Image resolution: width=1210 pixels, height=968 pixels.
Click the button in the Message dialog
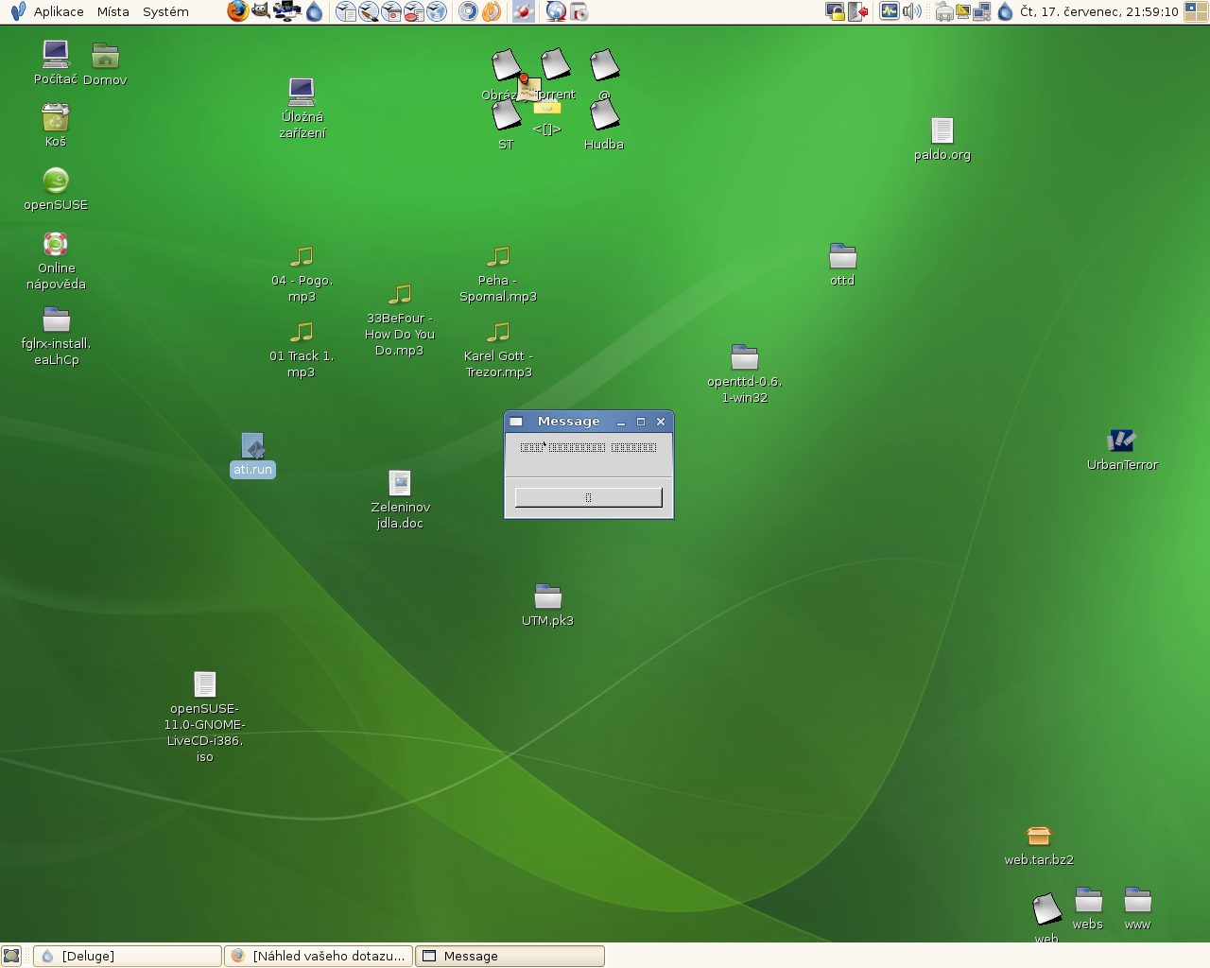click(588, 497)
